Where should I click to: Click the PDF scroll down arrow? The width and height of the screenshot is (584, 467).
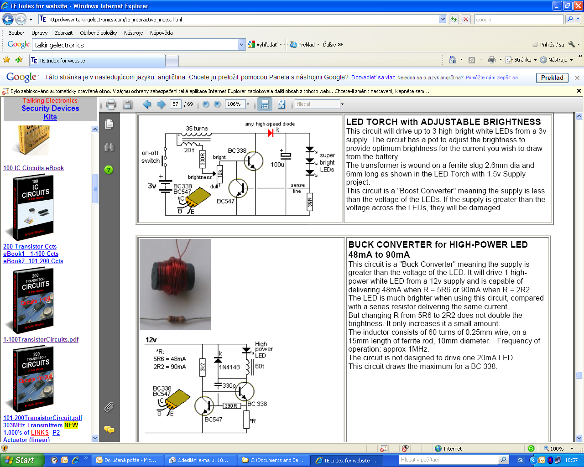click(x=579, y=438)
